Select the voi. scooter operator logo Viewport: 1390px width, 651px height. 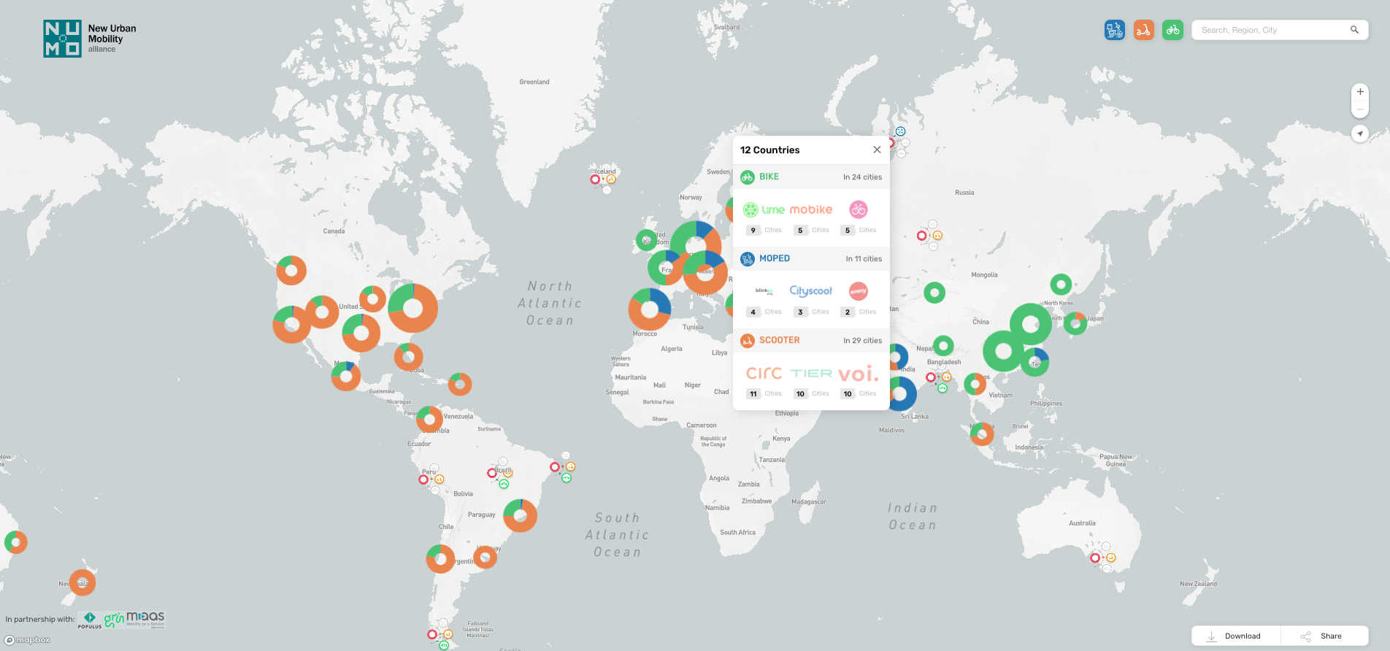coord(858,374)
